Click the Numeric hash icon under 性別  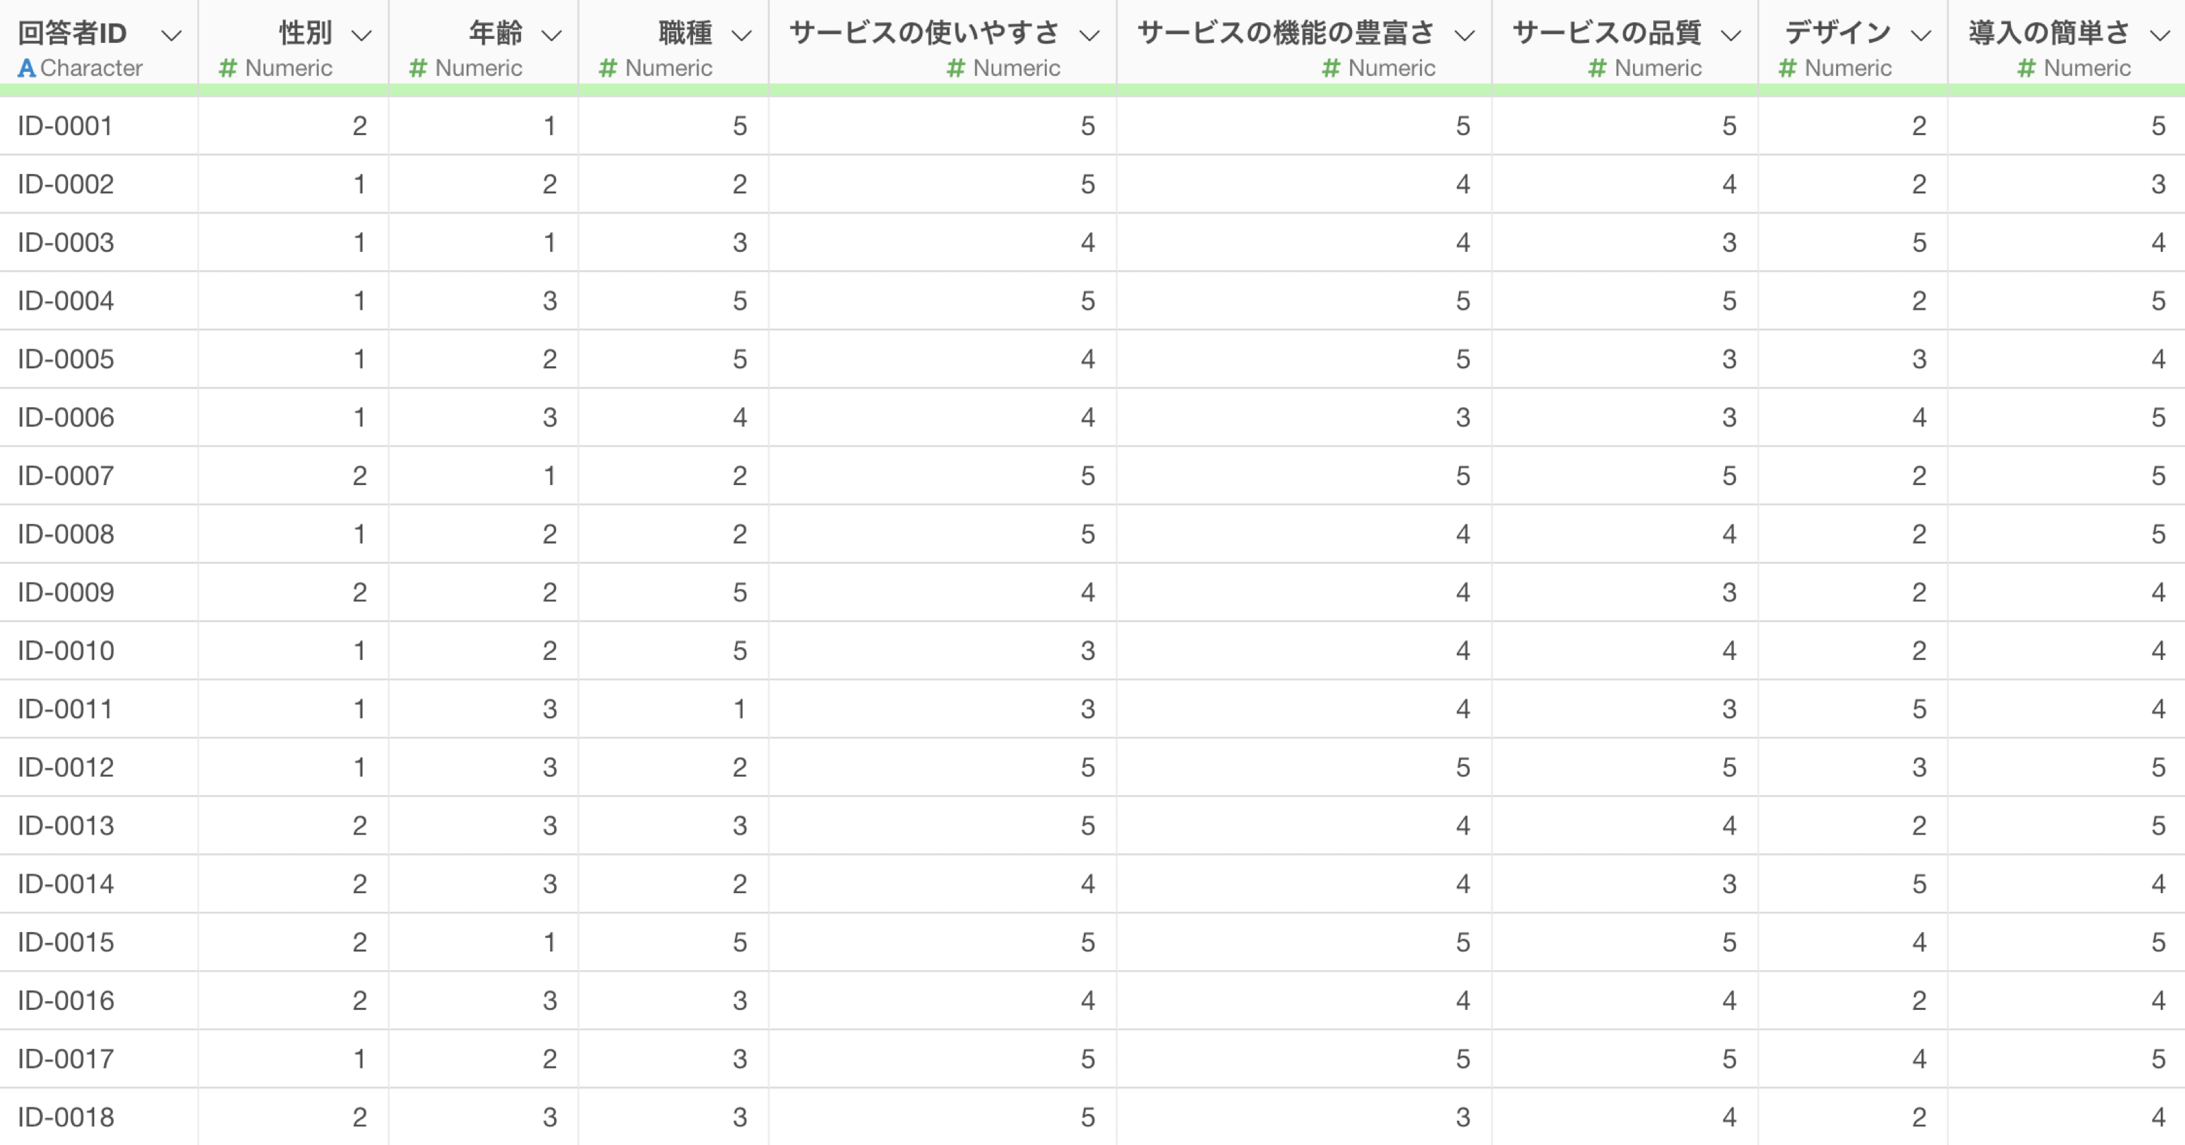(227, 68)
